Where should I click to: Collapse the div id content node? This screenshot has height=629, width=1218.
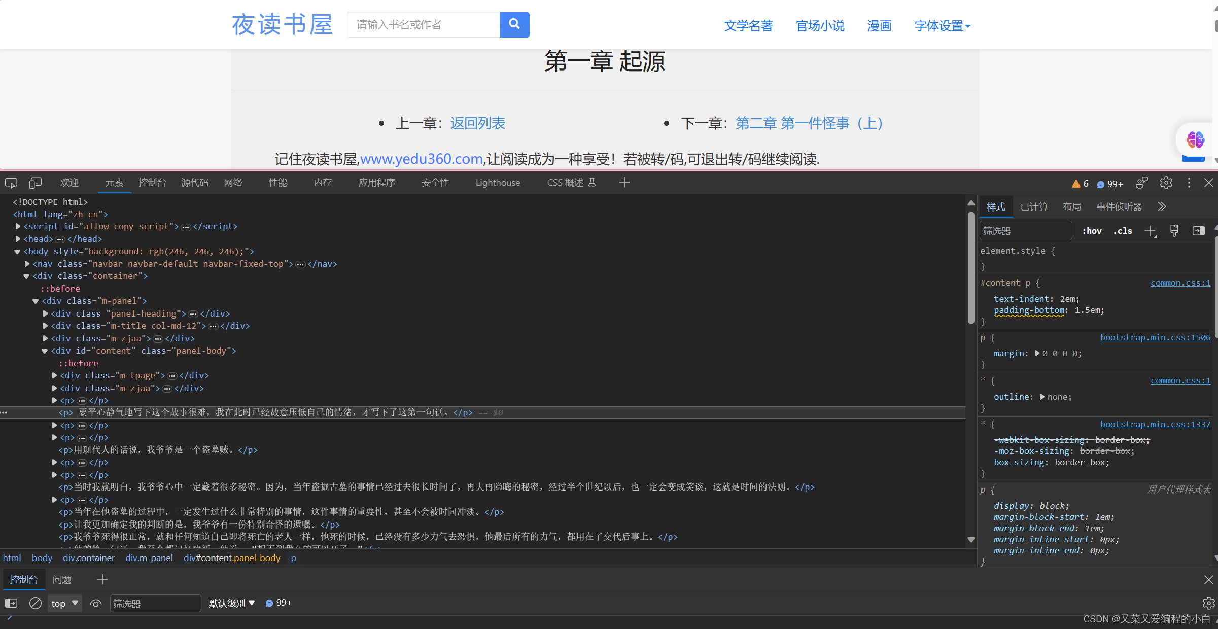45,351
